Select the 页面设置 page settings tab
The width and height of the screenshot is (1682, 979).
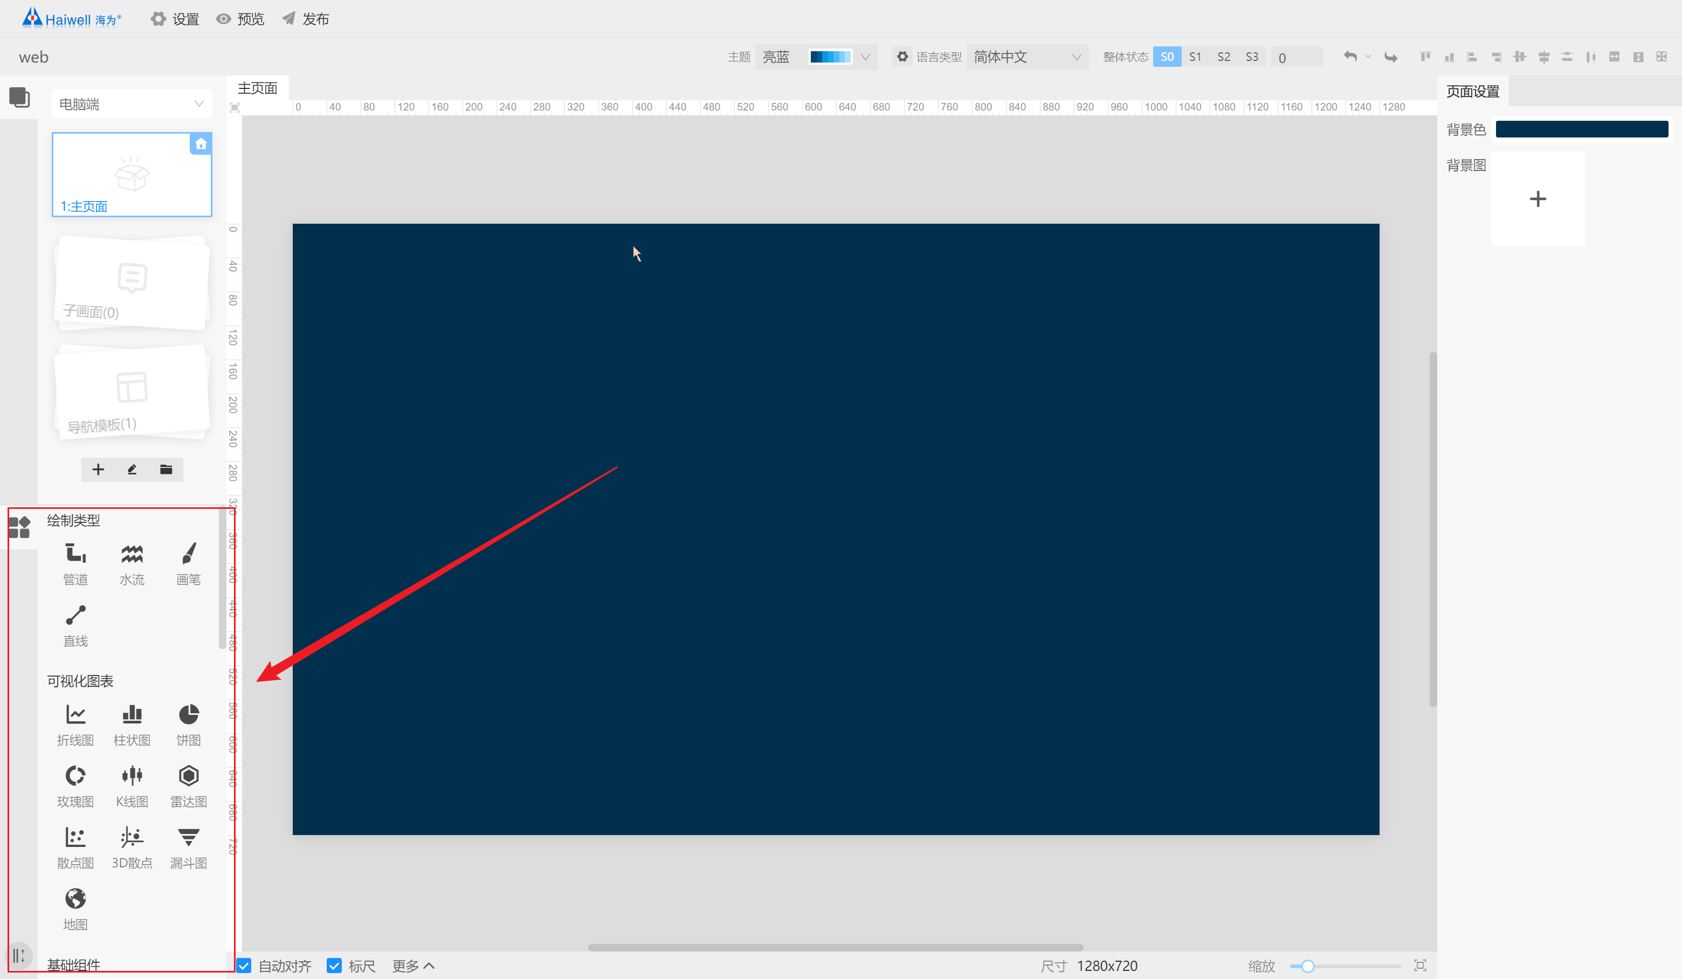1473,91
